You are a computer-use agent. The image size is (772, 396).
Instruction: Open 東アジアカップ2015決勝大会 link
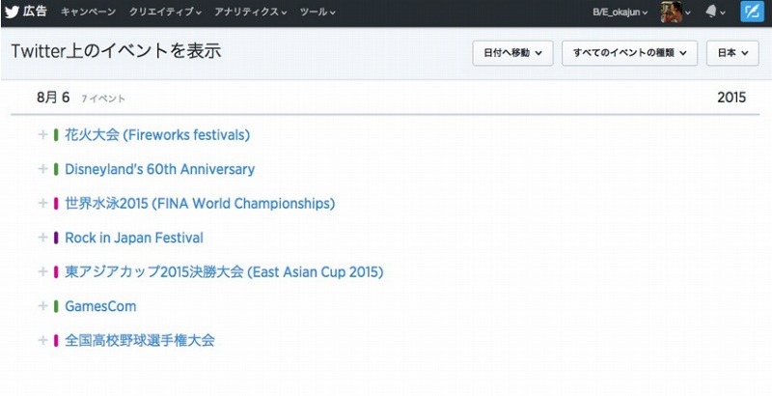click(224, 271)
